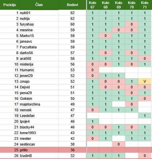Select the Kolo 71 header cell
Image resolution: width=152 pixels, height=159 pixels.
pos(145,5)
